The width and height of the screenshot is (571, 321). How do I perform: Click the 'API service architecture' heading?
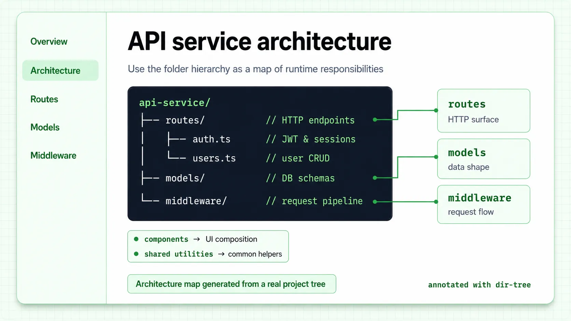[x=260, y=41]
